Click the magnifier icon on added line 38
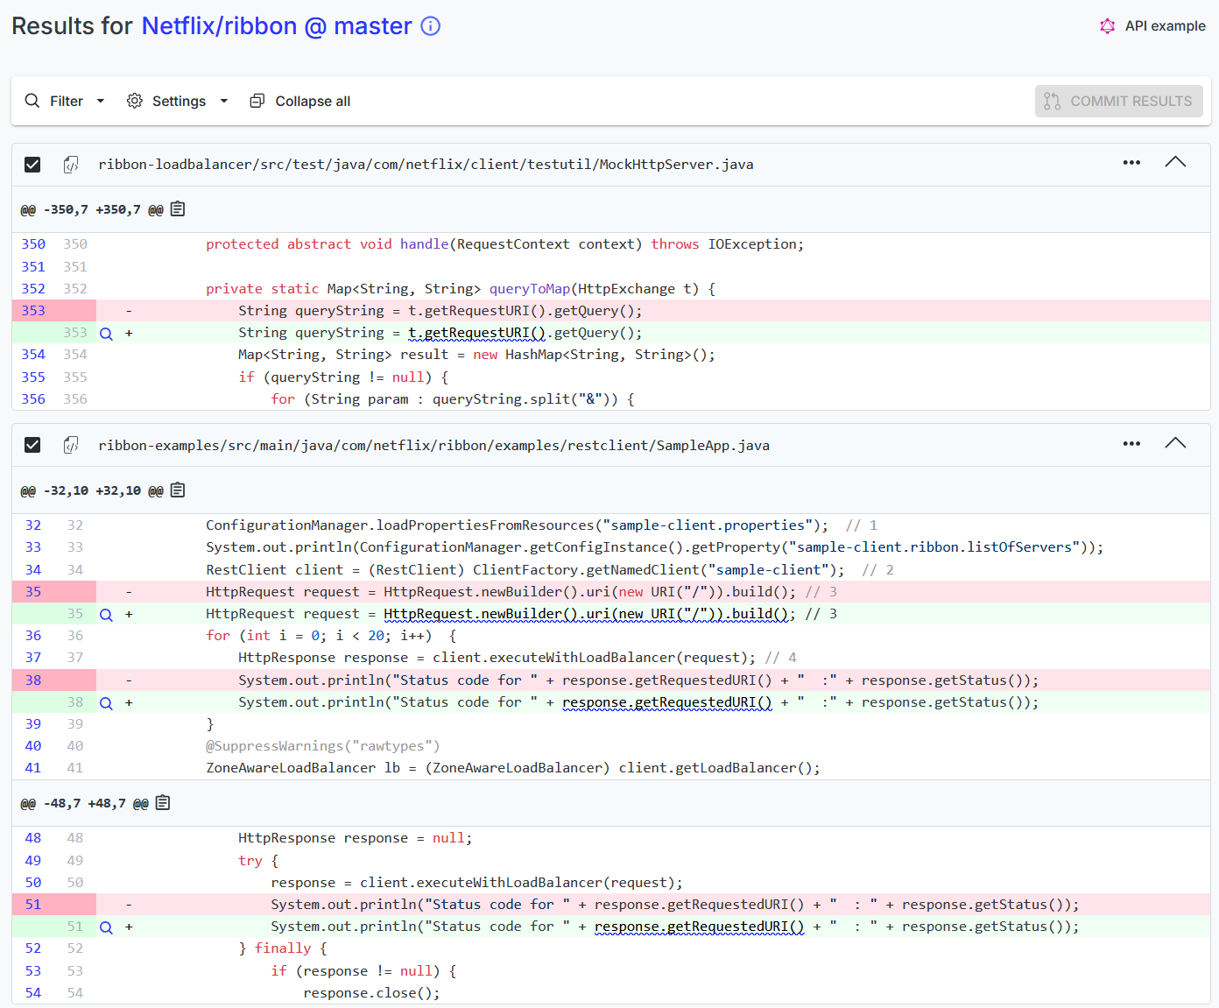 [106, 703]
